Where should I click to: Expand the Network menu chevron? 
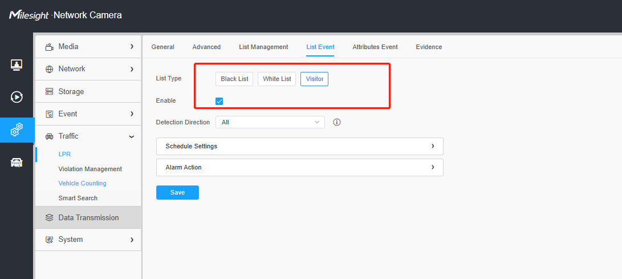132,69
